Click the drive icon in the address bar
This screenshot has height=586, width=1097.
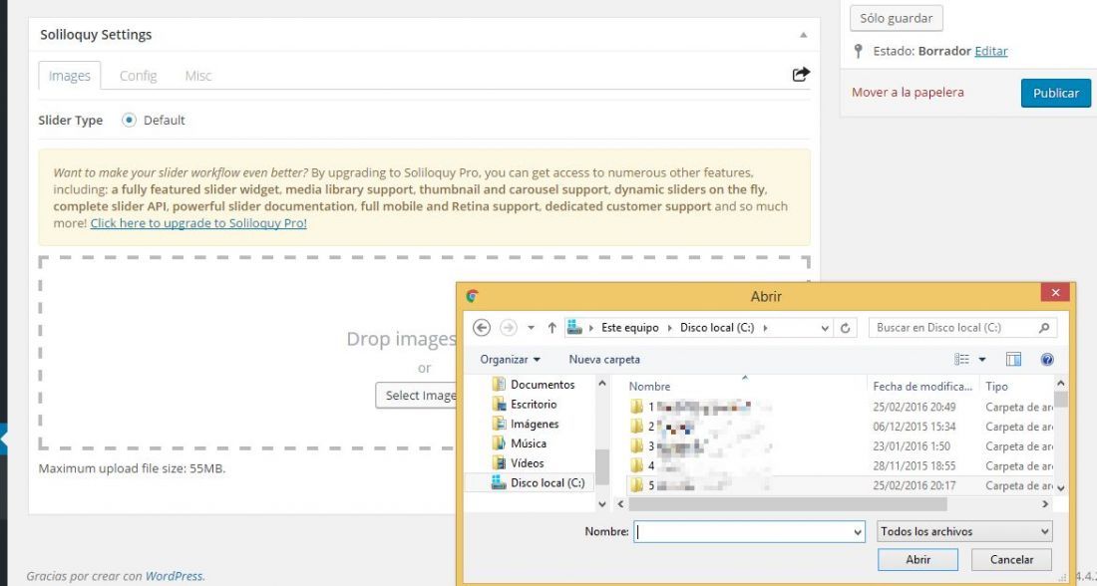[x=574, y=327]
